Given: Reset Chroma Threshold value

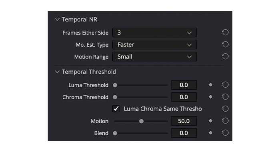Looking at the screenshot, I should click(225, 97).
